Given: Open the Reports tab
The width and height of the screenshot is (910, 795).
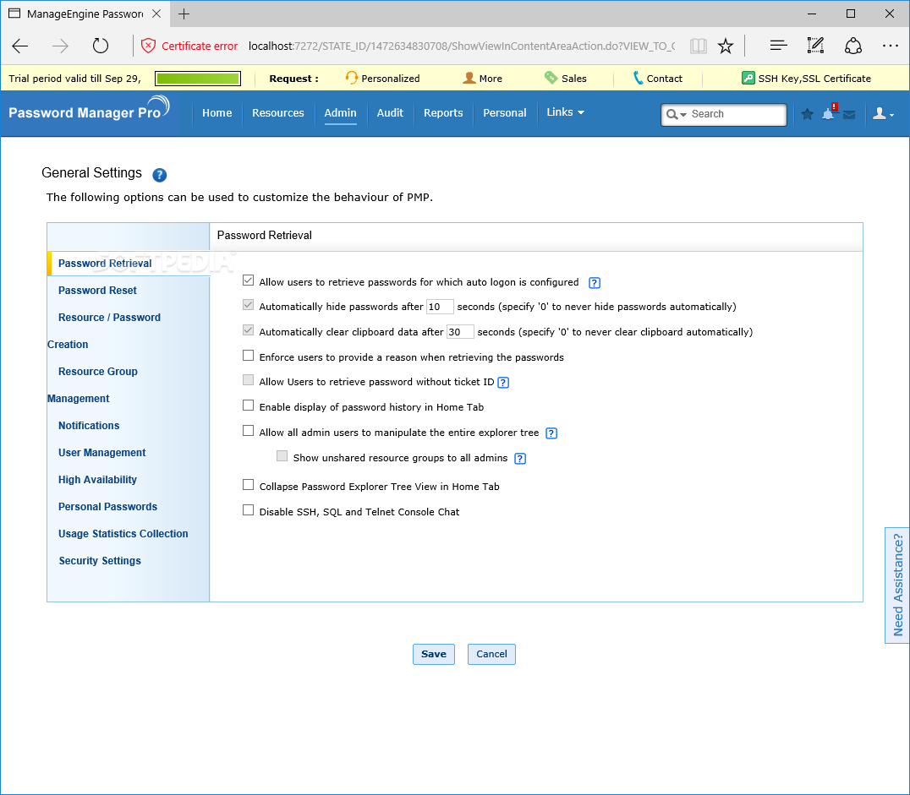Looking at the screenshot, I should pyautogui.click(x=443, y=113).
